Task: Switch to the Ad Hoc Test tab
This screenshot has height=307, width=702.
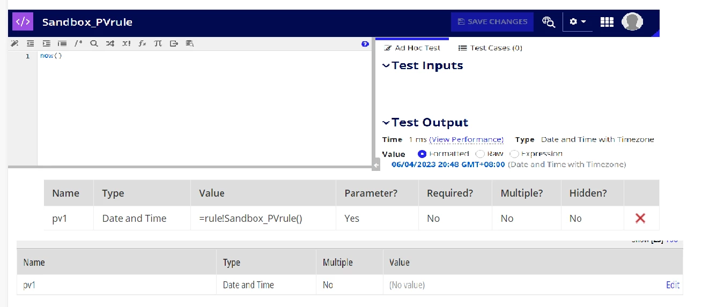Action: click(x=412, y=48)
